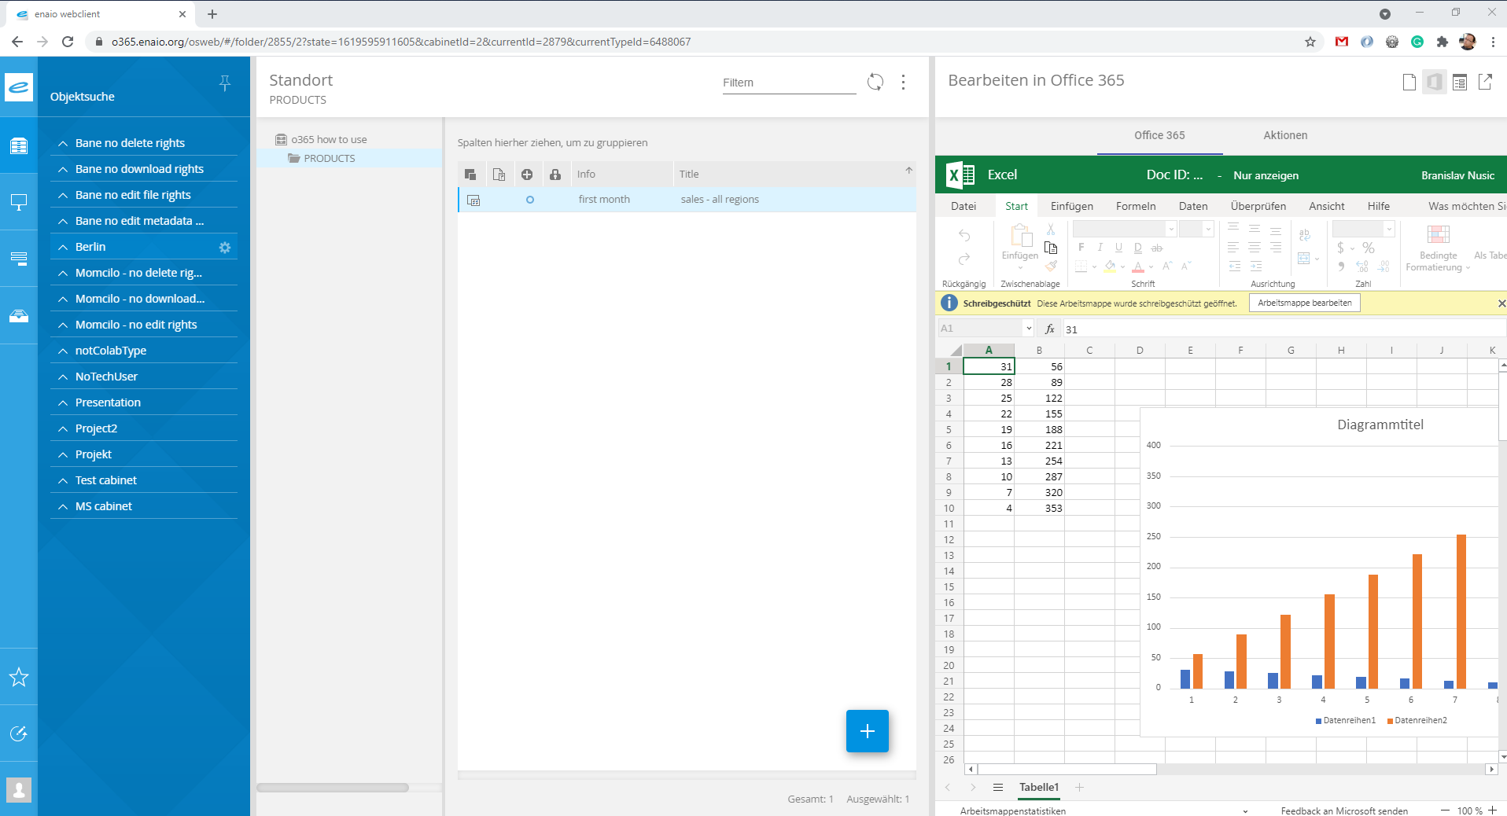Open Berlin cabinet settings gear
The height and width of the screenshot is (816, 1507).
tap(225, 248)
